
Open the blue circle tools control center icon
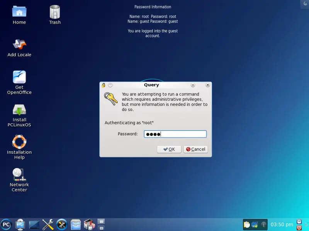(62, 224)
